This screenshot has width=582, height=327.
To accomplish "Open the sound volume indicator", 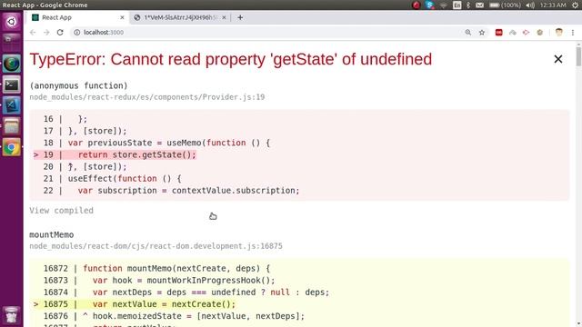I will tap(530, 5).
